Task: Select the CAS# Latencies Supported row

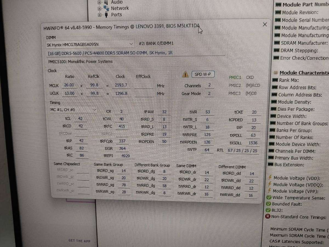Action: pos(297,242)
